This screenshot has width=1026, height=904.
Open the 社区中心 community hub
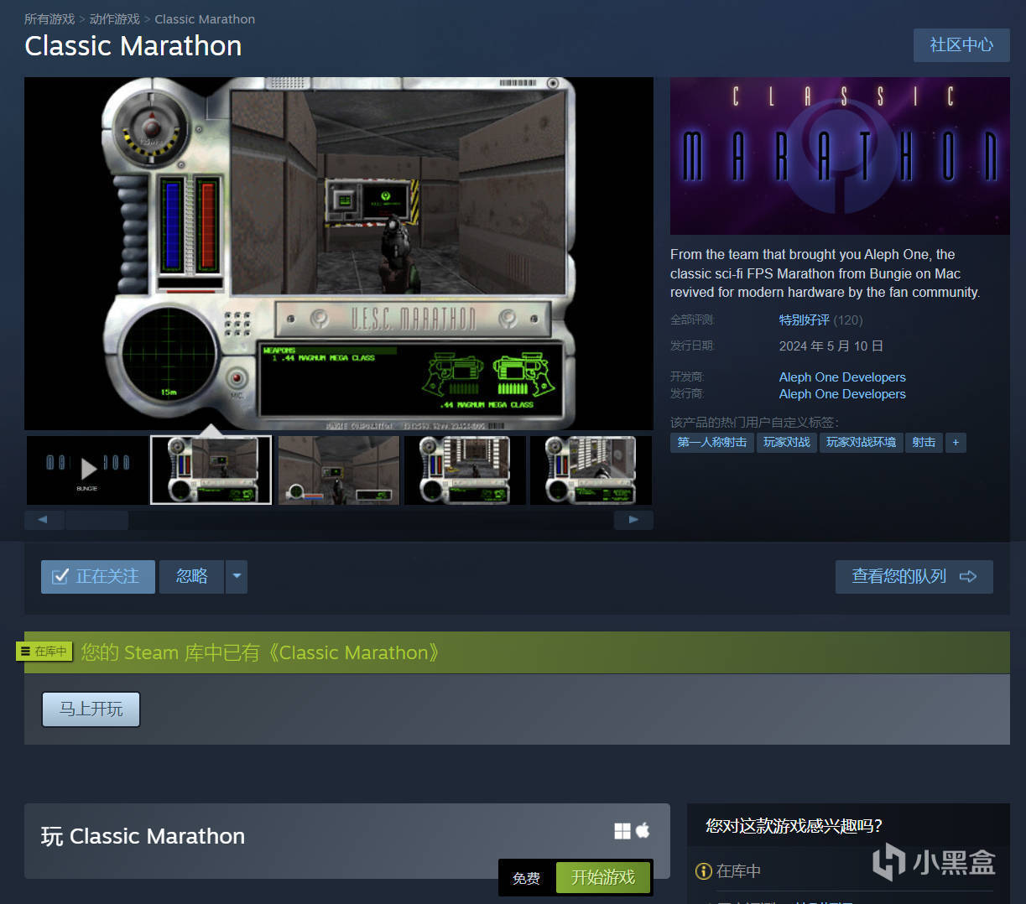pos(961,45)
